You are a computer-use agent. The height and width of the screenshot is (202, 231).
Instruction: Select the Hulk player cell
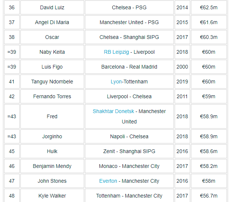52,151
